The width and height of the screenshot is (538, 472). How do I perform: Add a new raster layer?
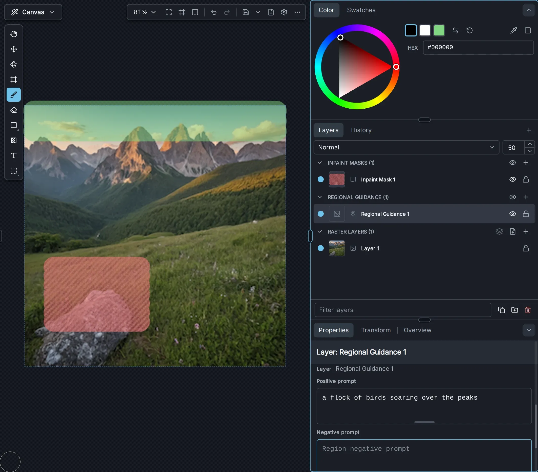[526, 231]
